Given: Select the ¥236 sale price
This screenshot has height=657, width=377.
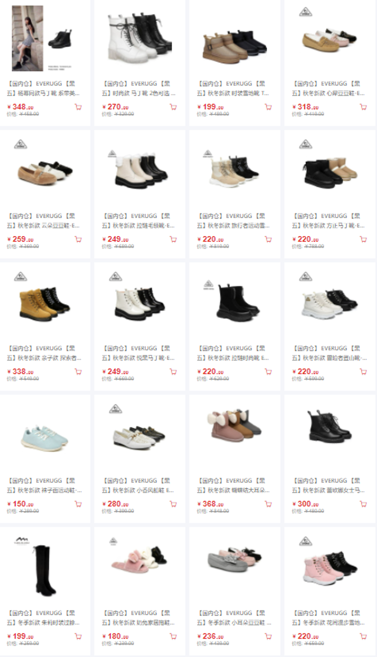Looking at the screenshot, I should click(210, 636).
